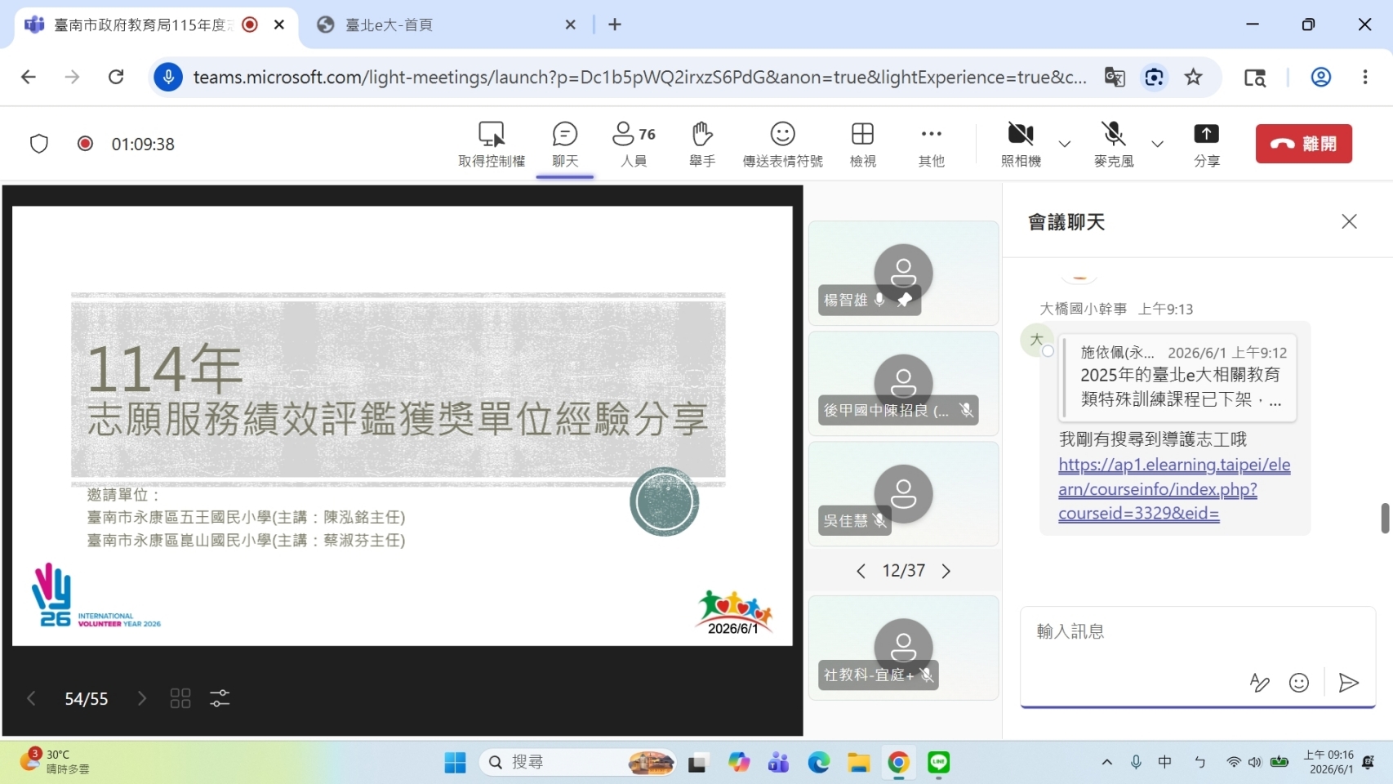This screenshot has width=1393, height=784.
Task: Select the 臺南市政府教育局 Teams tab
Action: 155,24
